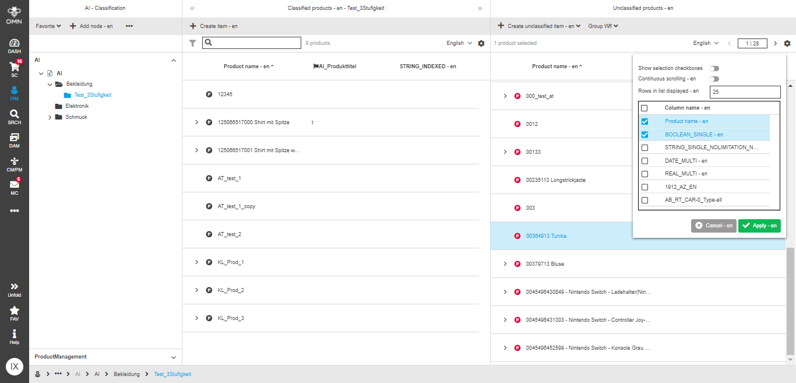Click the Apply - en button
796x383 pixels.
point(759,226)
